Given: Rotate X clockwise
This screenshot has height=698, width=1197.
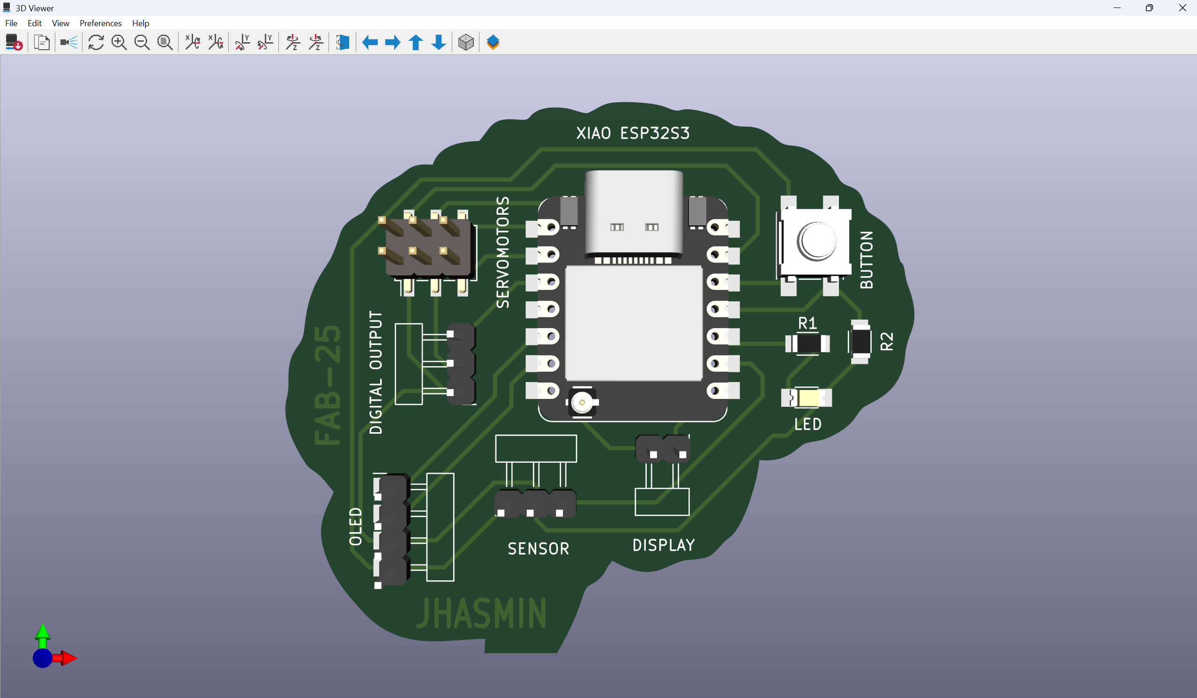Looking at the screenshot, I should [x=192, y=42].
